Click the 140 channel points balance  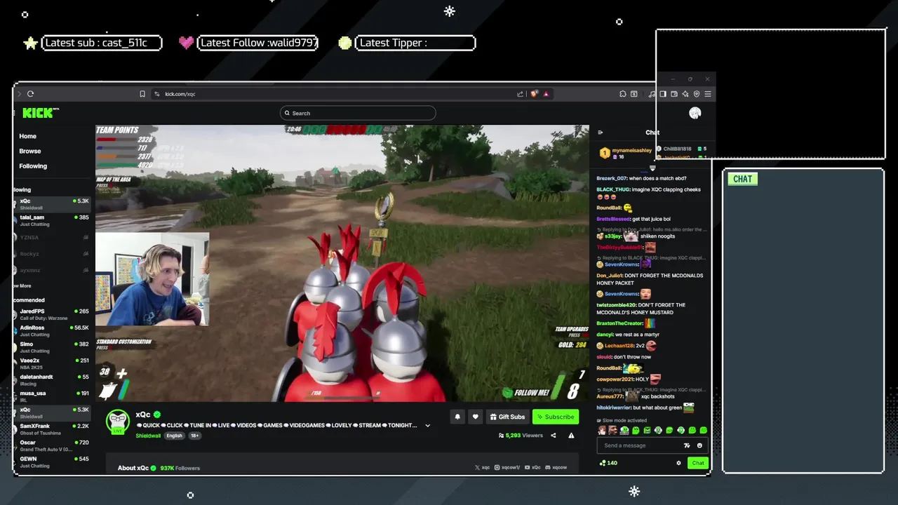[x=608, y=463]
